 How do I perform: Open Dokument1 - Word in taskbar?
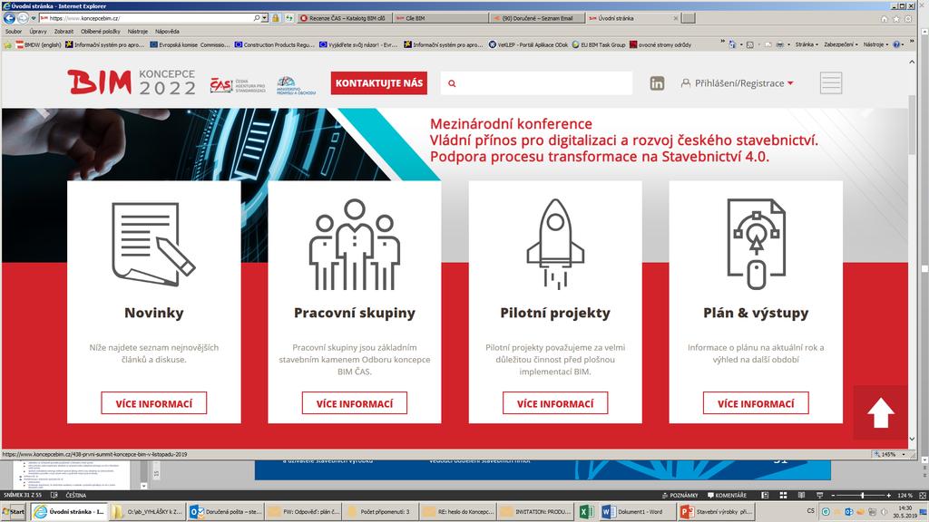(x=637, y=512)
